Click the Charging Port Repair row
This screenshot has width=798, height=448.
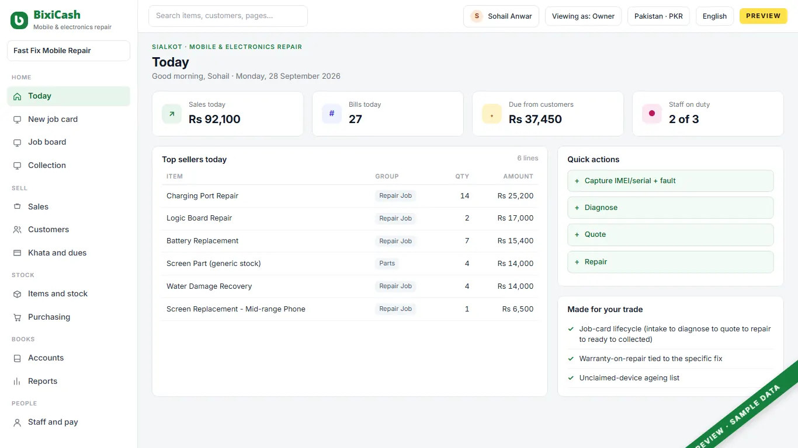[x=350, y=196]
